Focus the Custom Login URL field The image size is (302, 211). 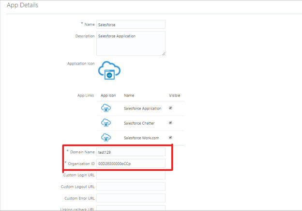(x=131, y=175)
